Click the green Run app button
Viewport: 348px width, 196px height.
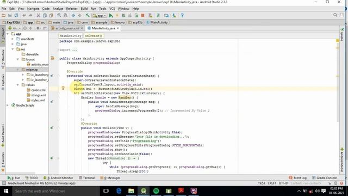click(111, 16)
